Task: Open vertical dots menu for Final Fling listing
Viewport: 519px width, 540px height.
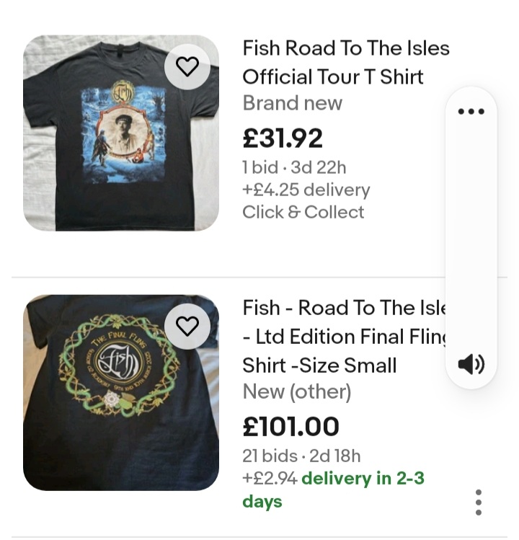Action: (x=479, y=502)
